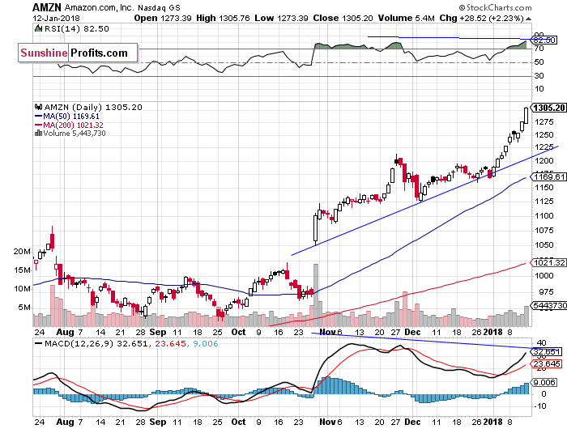Click the 82.50 RSI value flag

click(x=544, y=40)
